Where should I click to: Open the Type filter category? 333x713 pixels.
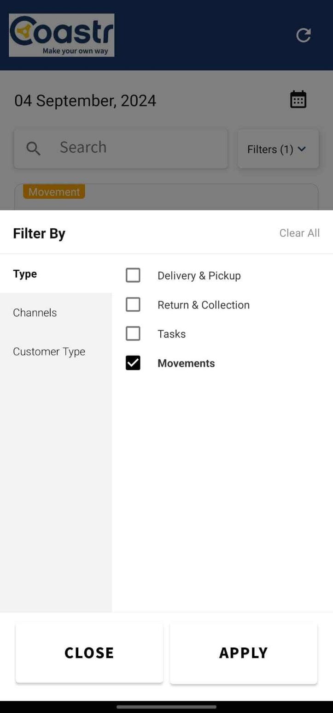(24, 273)
